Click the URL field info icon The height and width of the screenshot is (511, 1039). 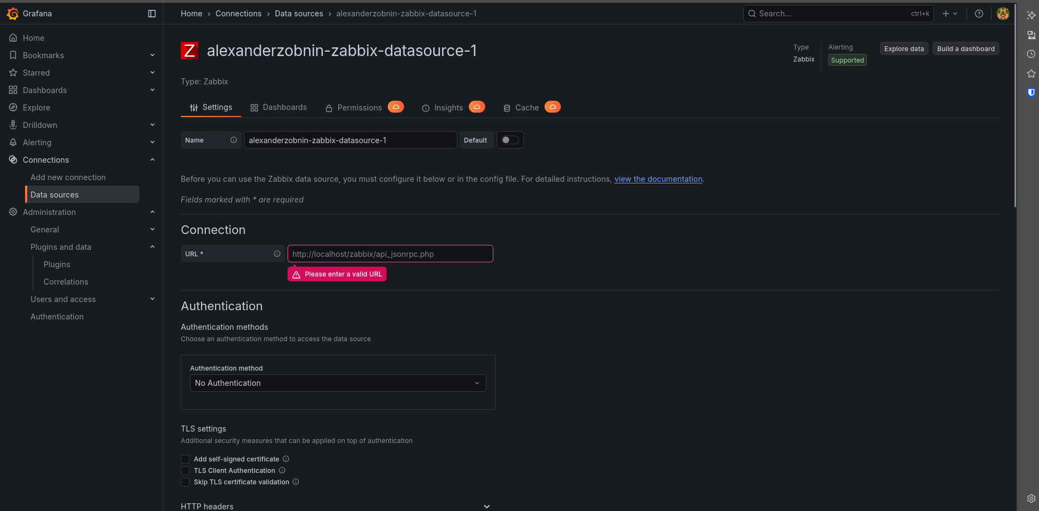277,254
